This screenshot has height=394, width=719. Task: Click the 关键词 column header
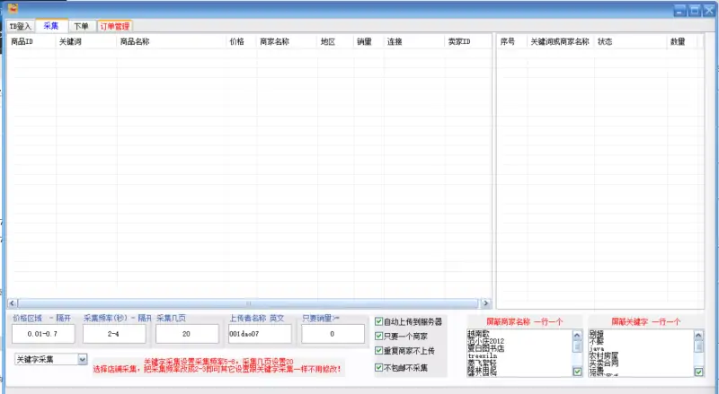86,41
